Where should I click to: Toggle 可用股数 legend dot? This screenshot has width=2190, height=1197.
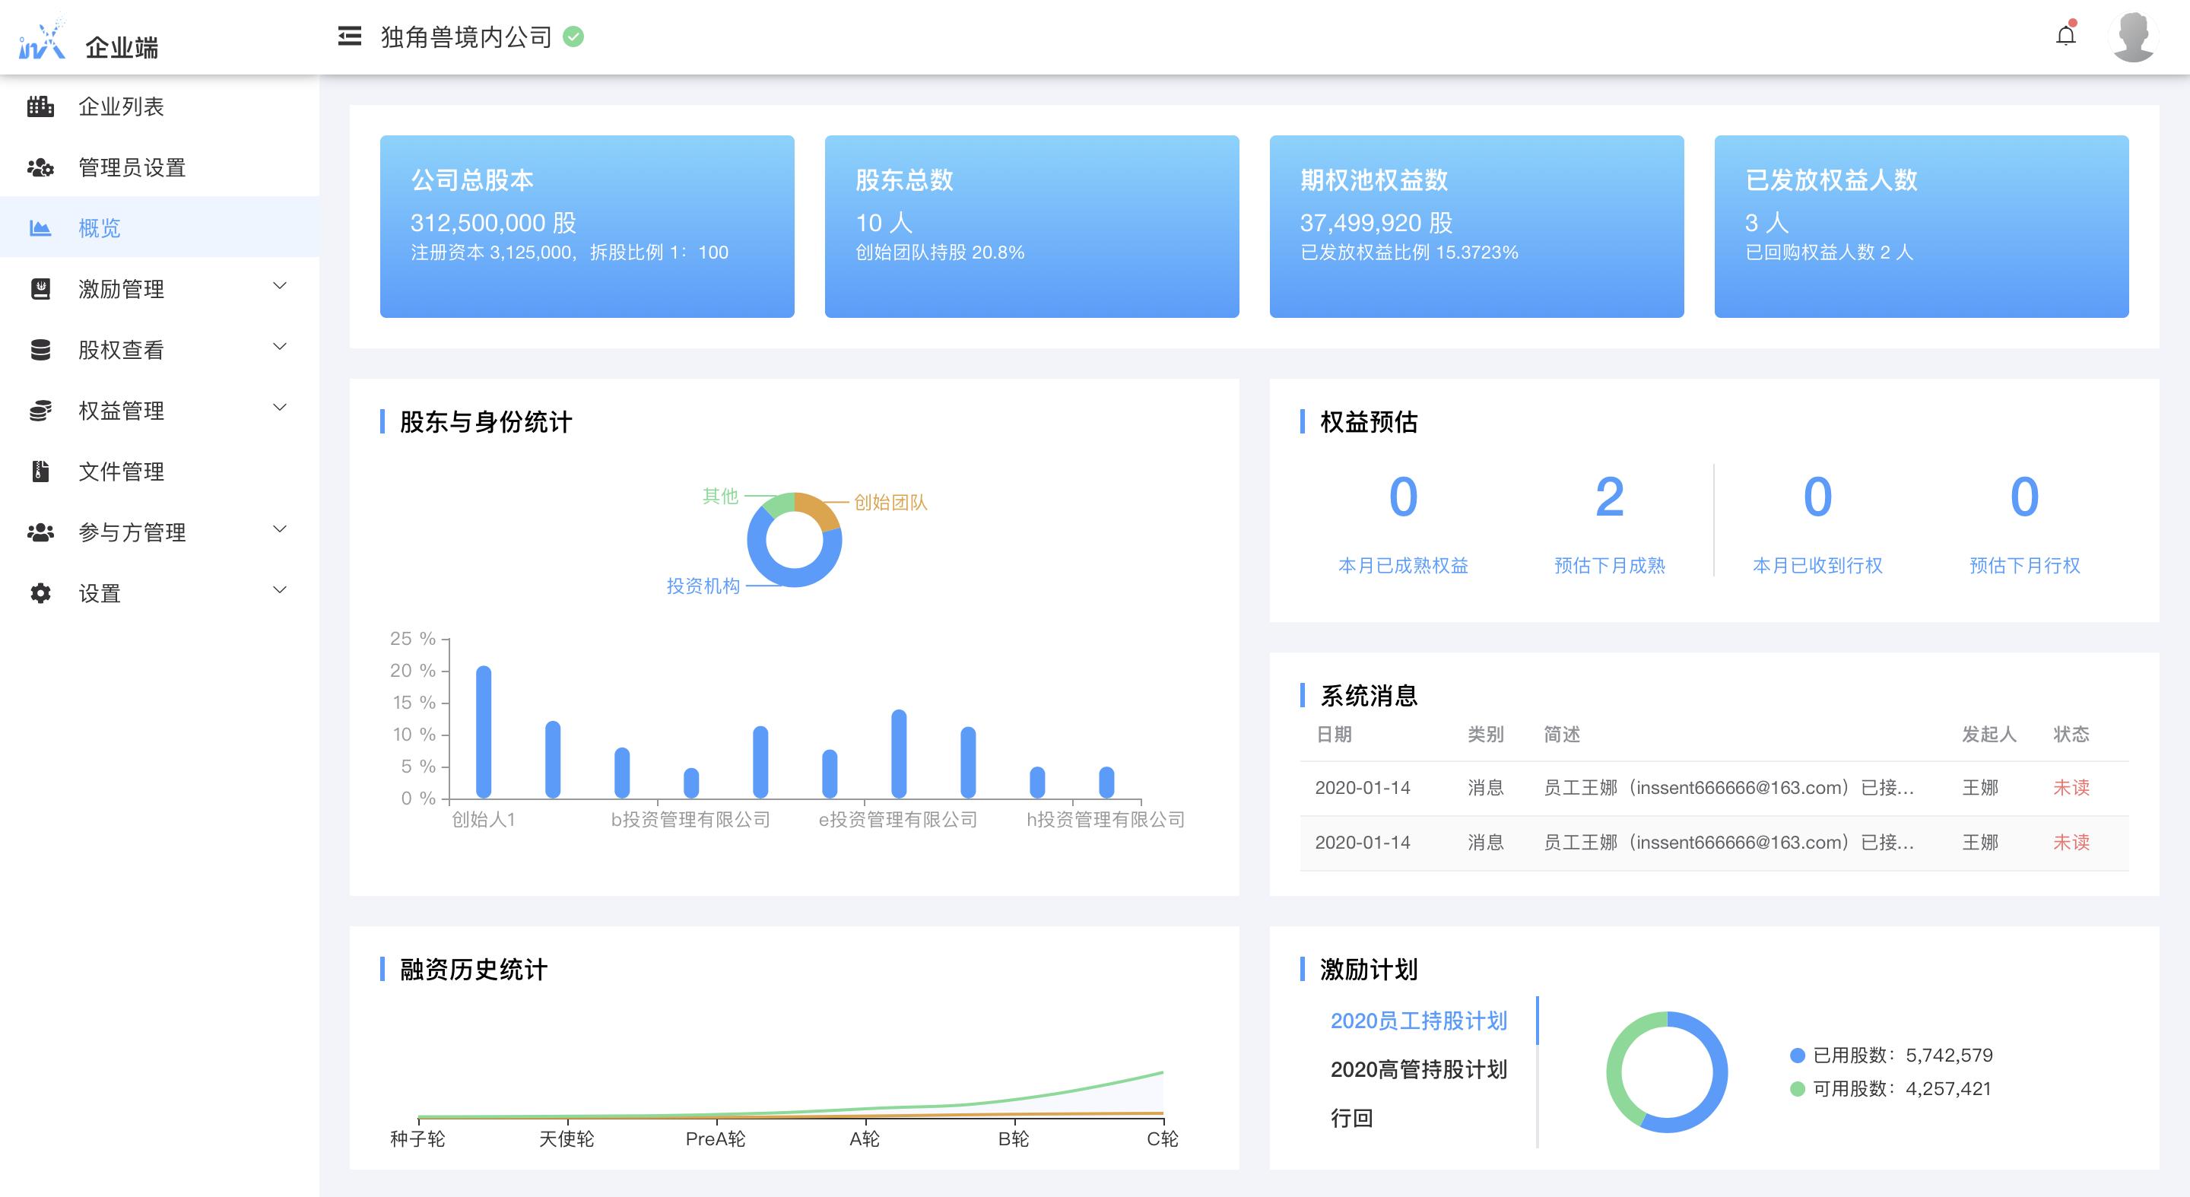click(1797, 1089)
